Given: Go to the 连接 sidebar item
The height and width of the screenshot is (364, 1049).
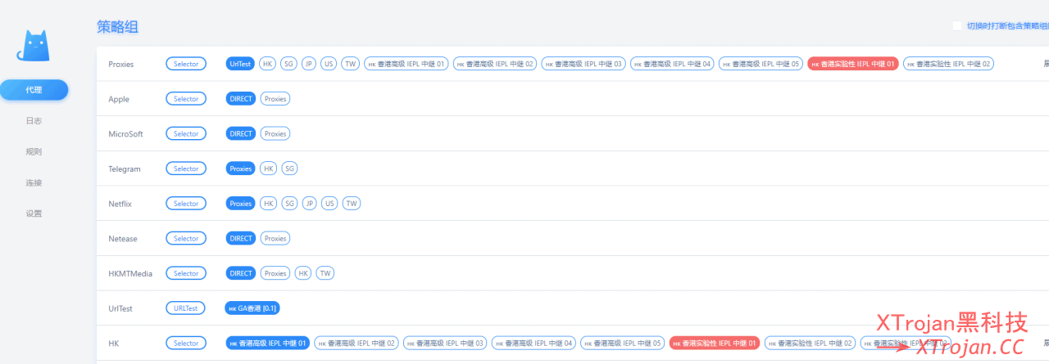Looking at the screenshot, I should pyautogui.click(x=34, y=183).
